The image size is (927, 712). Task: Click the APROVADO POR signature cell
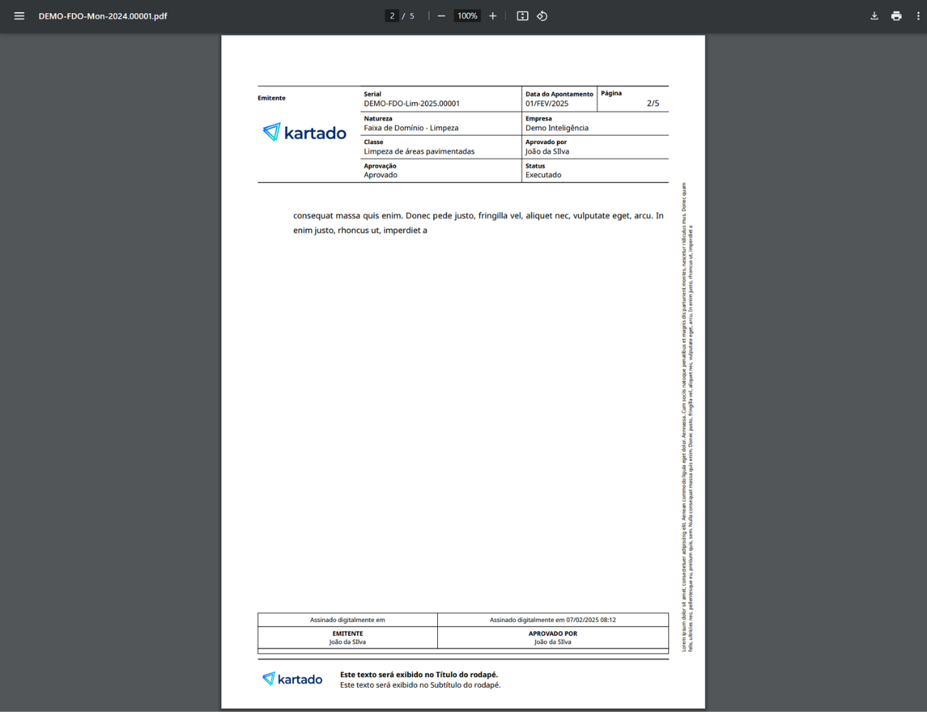pyautogui.click(x=553, y=637)
